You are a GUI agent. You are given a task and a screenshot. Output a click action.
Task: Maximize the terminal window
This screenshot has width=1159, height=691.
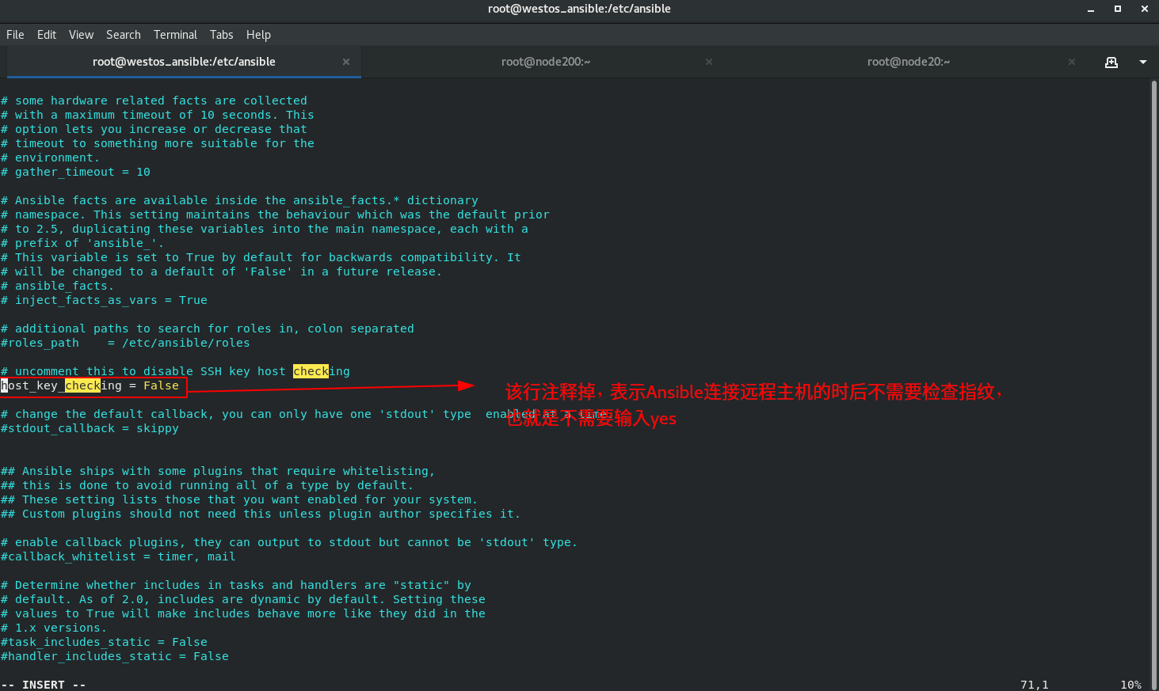(x=1118, y=9)
